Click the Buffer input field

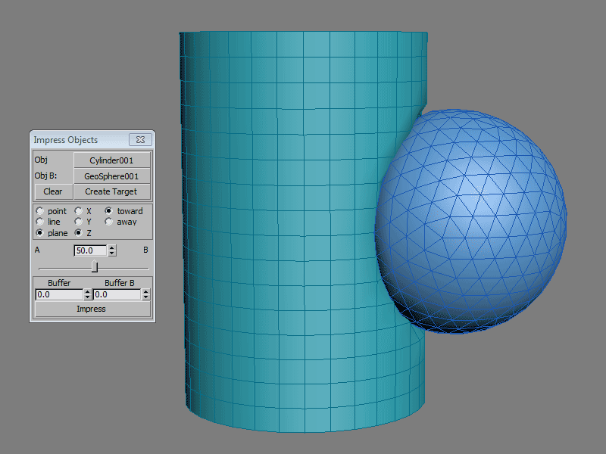pos(58,294)
